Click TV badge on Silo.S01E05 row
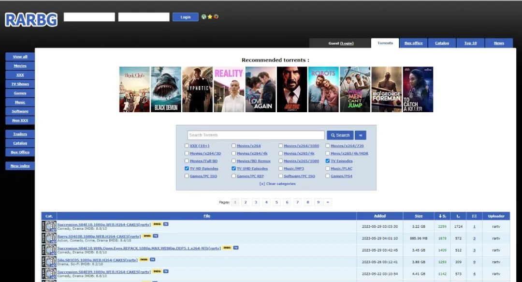 coord(152,259)
